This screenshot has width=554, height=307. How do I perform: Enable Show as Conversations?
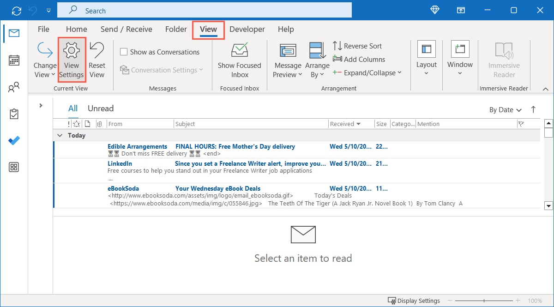pyautogui.click(x=124, y=52)
